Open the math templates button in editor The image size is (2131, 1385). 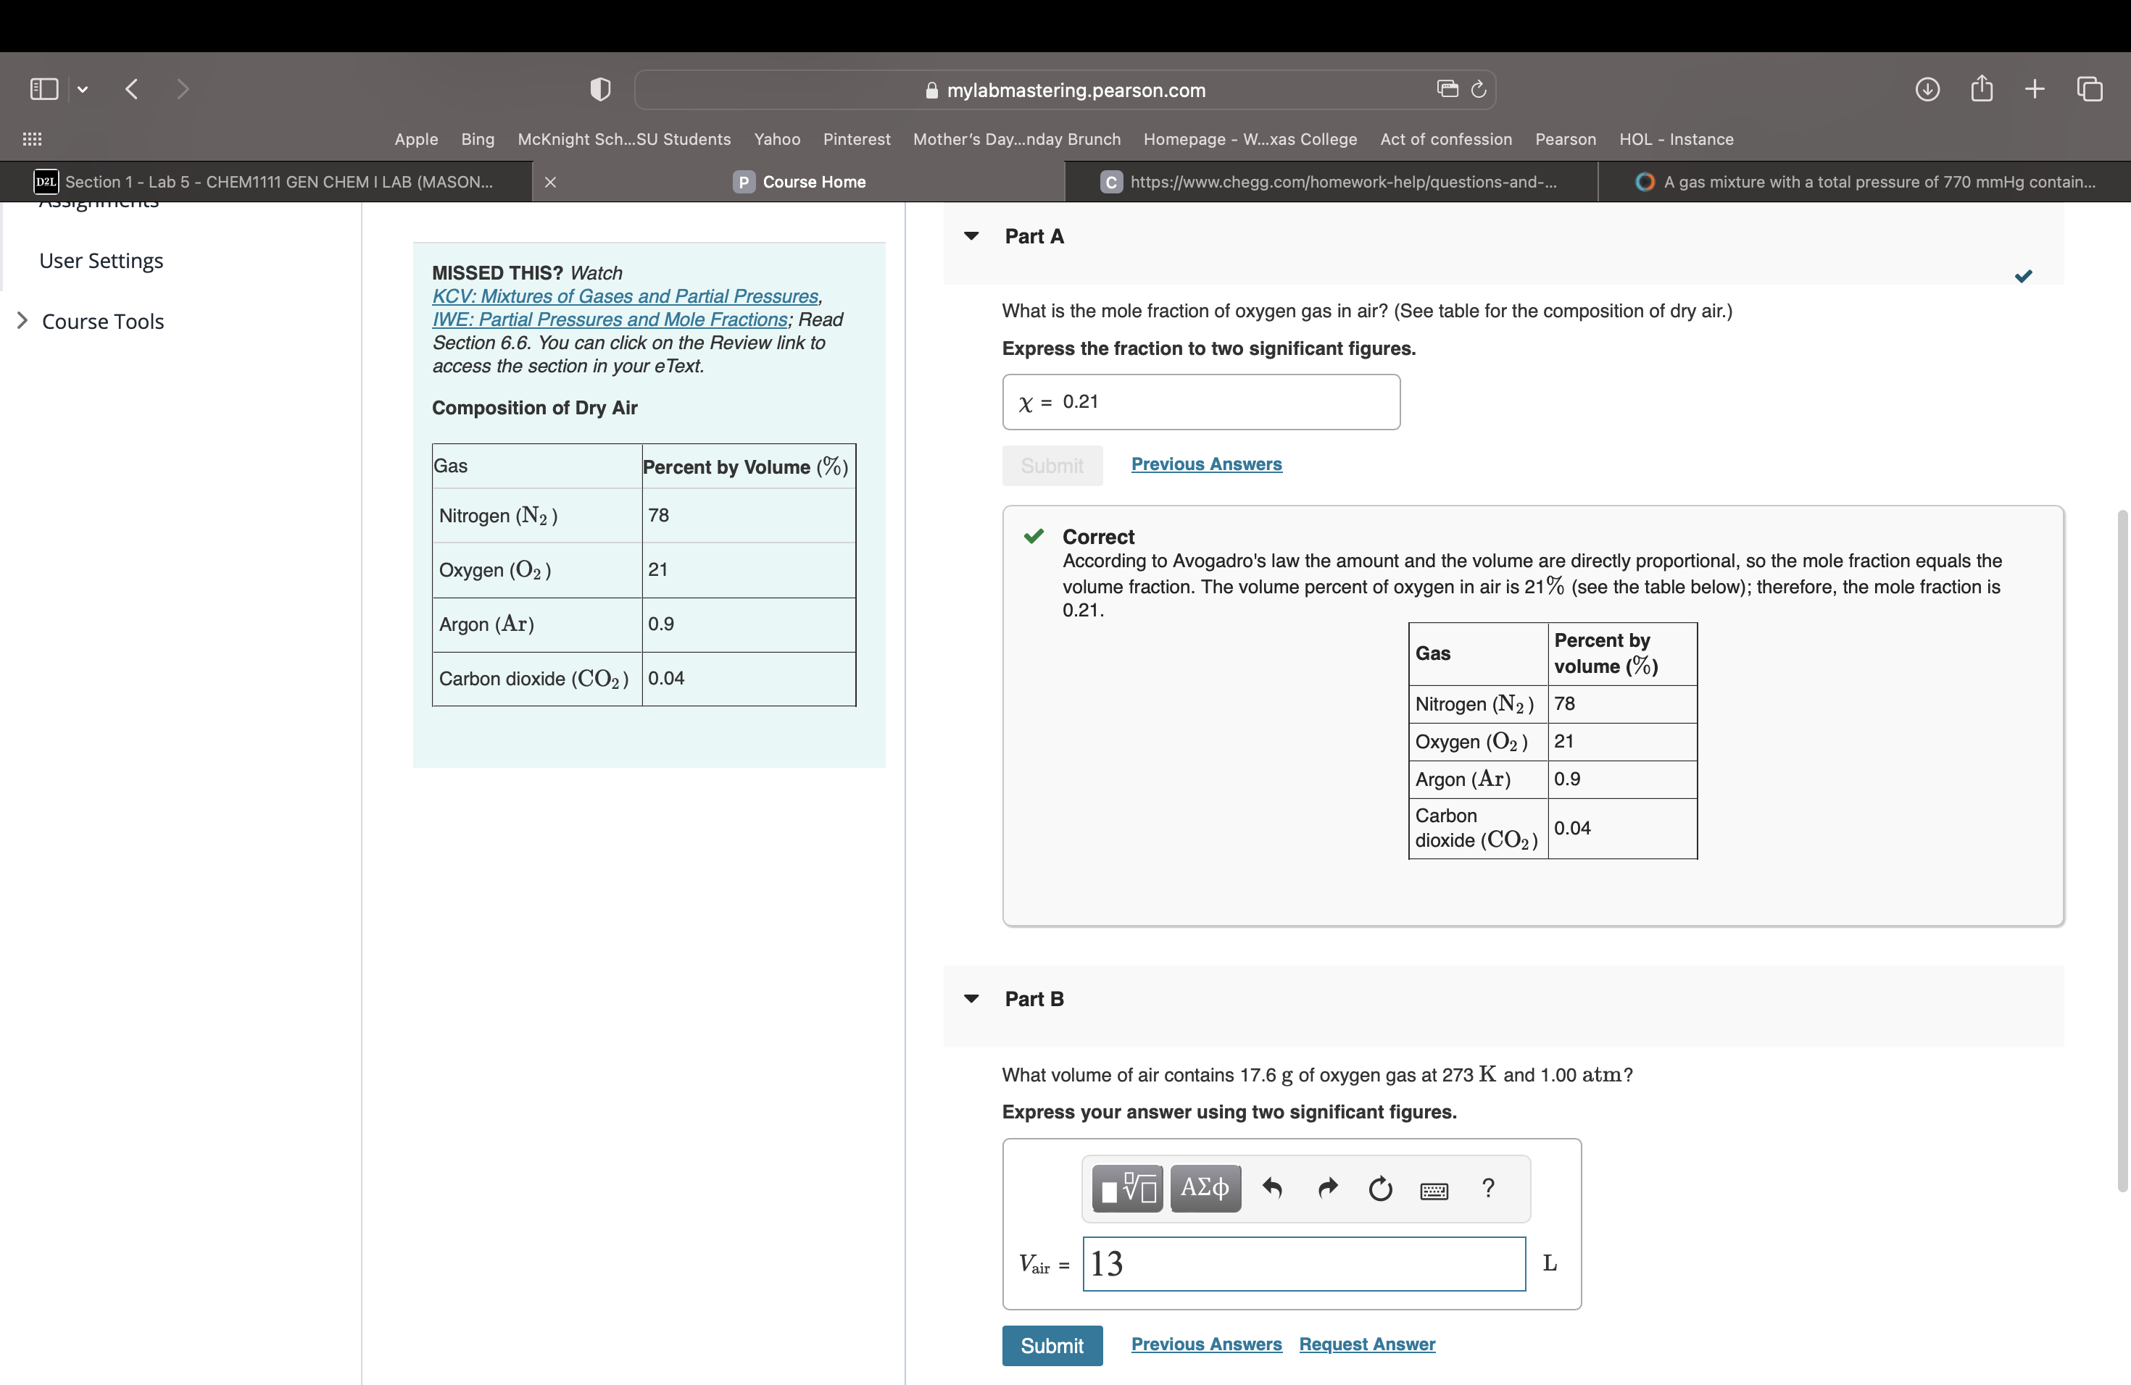click(x=1126, y=1188)
